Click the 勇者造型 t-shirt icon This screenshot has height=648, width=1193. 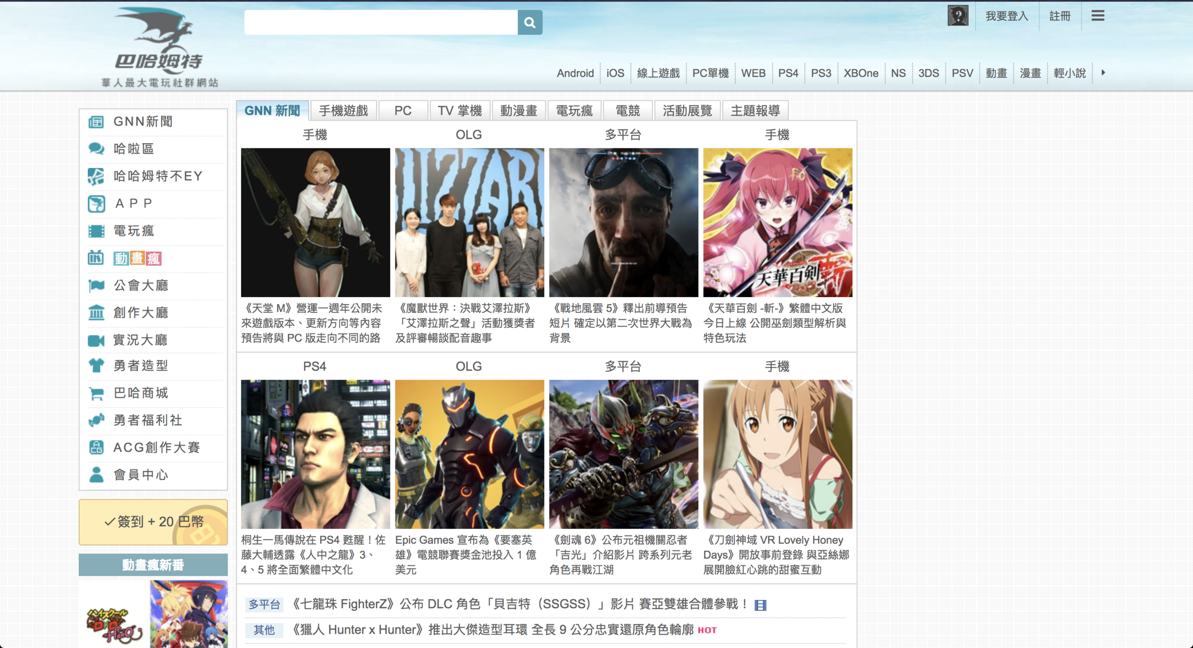coord(96,366)
